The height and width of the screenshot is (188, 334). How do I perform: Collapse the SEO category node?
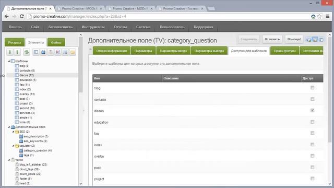(13, 132)
